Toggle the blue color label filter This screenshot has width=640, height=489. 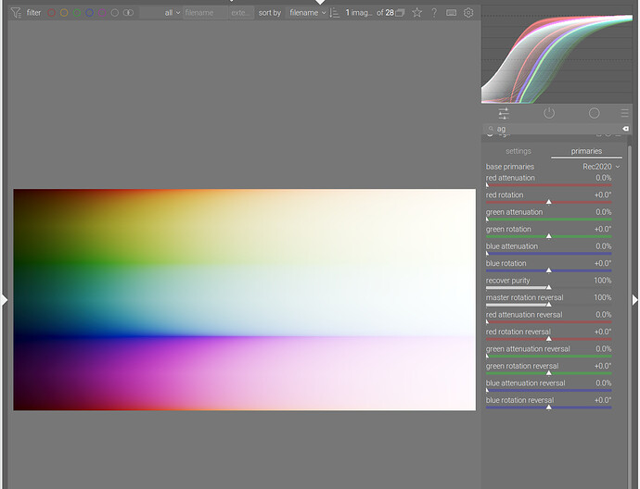pyautogui.click(x=89, y=13)
